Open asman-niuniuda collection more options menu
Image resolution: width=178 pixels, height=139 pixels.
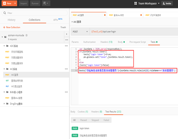pyautogui.click(x=67, y=40)
